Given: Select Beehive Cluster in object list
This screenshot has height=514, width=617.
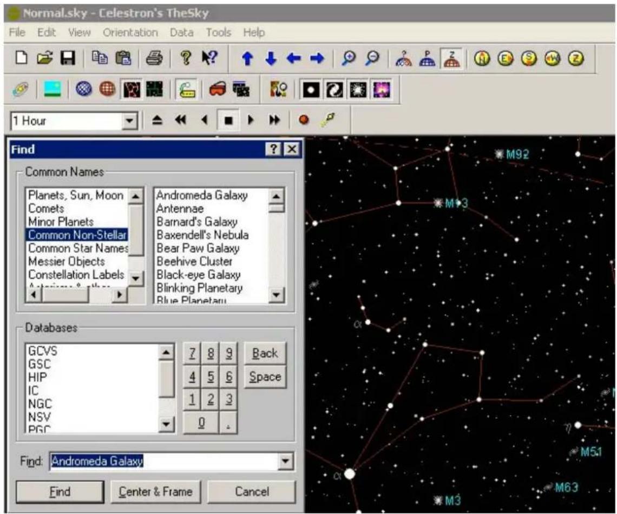Looking at the screenshot, I should 194,261.
